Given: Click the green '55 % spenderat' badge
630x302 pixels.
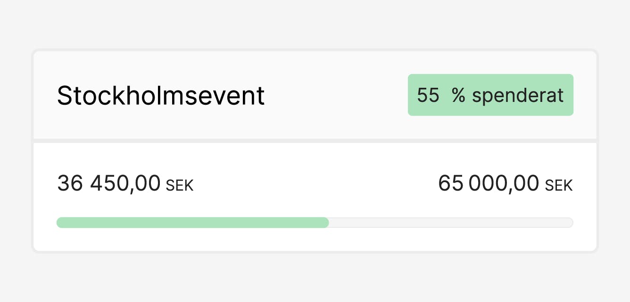Looking at the screenshot, I should [x=490, y=95].
